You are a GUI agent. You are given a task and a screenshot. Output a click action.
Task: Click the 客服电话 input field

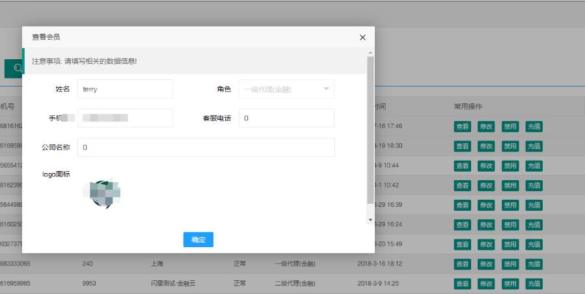[286, 118]
